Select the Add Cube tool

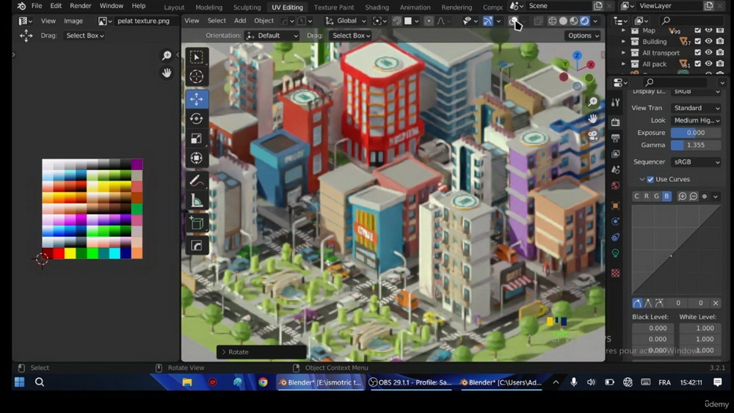tap(197, 223)
